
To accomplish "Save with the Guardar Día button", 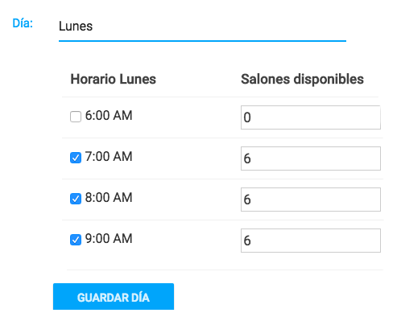I will [x=114, y=297].
